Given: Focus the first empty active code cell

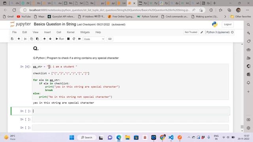Looking at the screenshot, I should point(131,111).
